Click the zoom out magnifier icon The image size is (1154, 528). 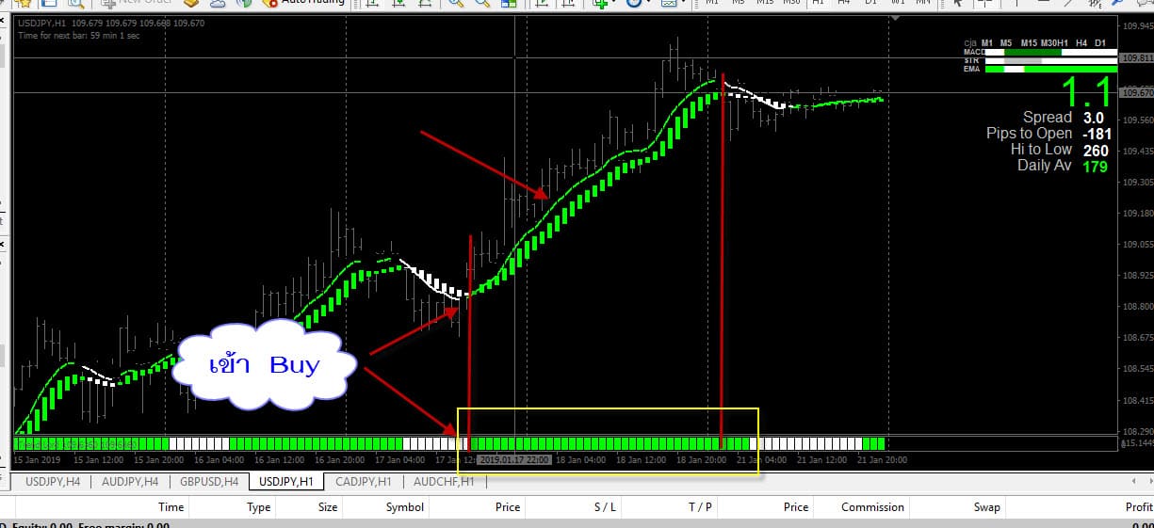point(481,4)
